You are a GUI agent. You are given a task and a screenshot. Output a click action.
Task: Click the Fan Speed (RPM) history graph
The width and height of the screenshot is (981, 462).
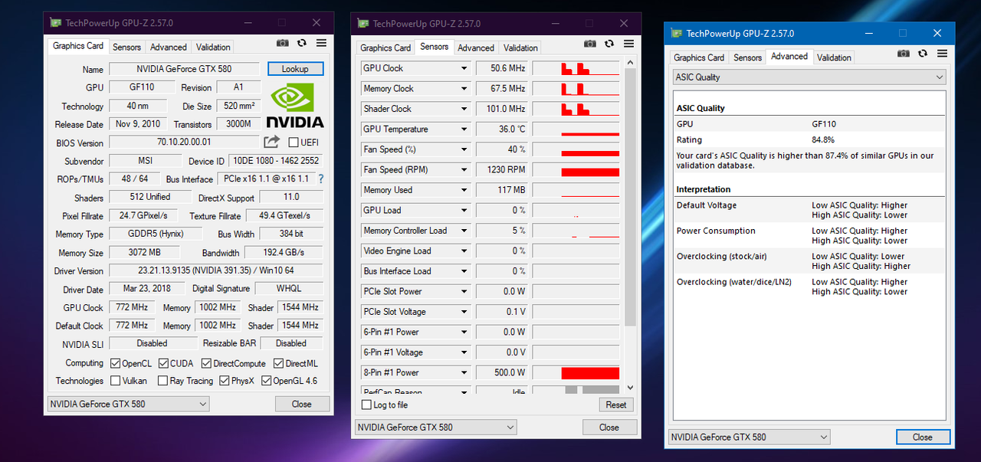click(x=576, y=169)
